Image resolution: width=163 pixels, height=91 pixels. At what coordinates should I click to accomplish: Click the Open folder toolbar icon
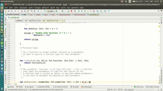6,11
